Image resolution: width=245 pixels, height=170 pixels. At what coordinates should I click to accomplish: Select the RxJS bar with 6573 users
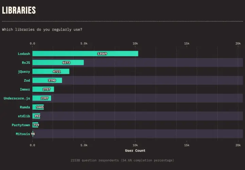click(58, 63)
